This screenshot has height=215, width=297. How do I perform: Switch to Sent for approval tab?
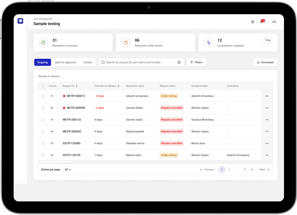click(x=65, y=62)
